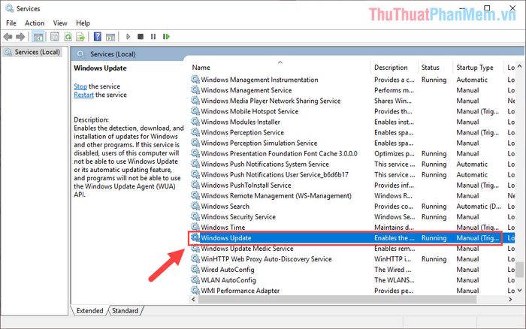Open the Help toolbar icon
The height and width of the screenshot is (329, 526).
click(97, 37)
